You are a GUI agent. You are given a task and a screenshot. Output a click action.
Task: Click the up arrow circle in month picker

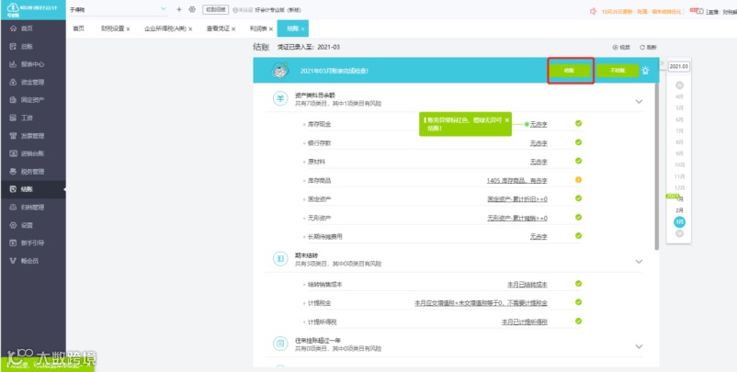[x=679, y=85]
